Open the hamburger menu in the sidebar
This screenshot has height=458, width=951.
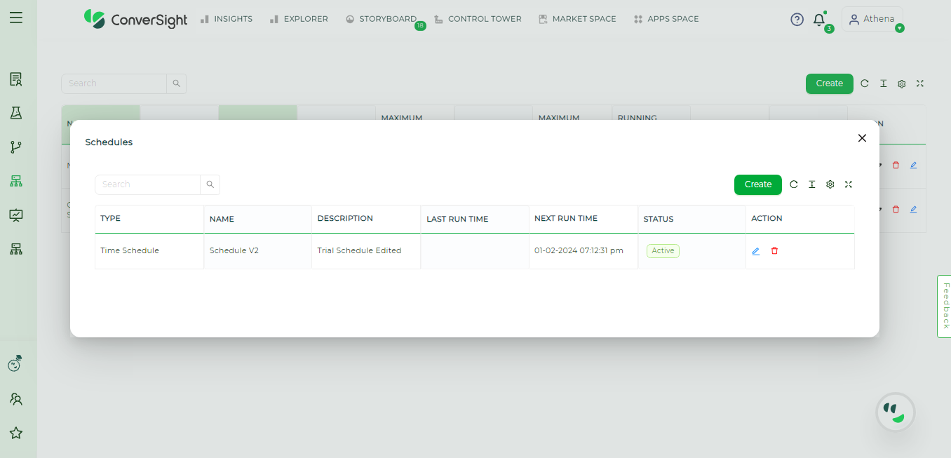click(x=16, y=18)
